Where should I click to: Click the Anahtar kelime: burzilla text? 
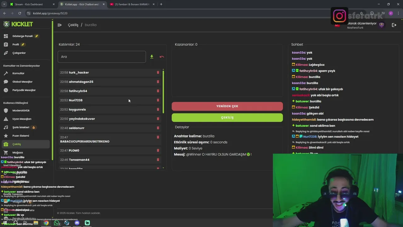coord(194,136)
